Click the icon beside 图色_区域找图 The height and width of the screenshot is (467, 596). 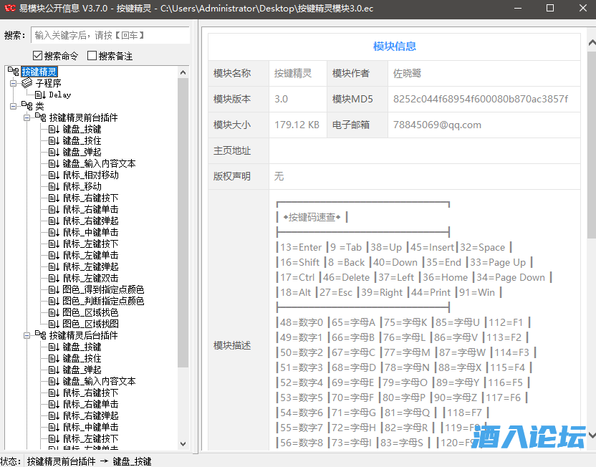click(54, 324)
